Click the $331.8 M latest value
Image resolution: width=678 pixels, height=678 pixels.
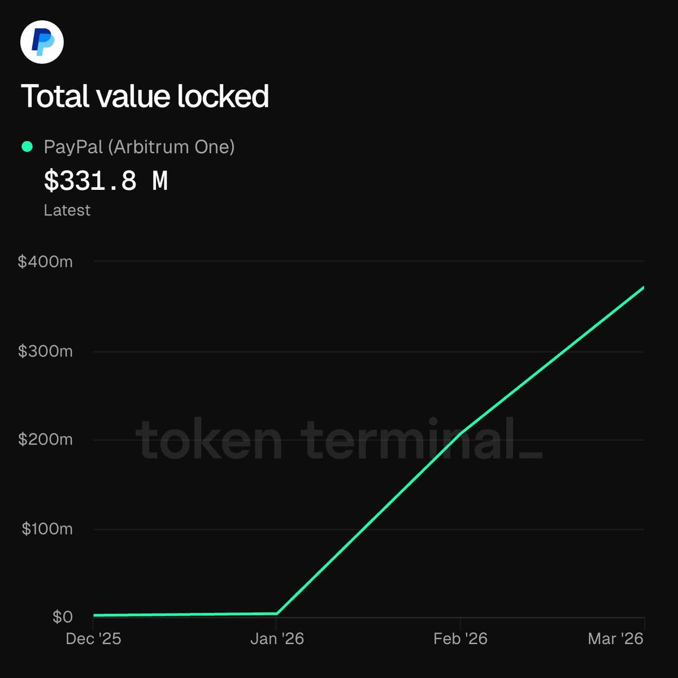(x=106, y=181)
